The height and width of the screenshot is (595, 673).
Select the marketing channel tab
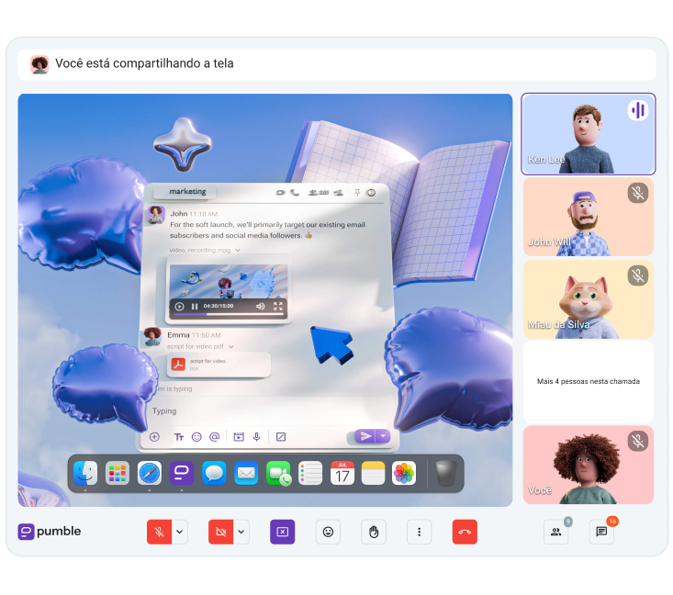click(x=187, y=192)
